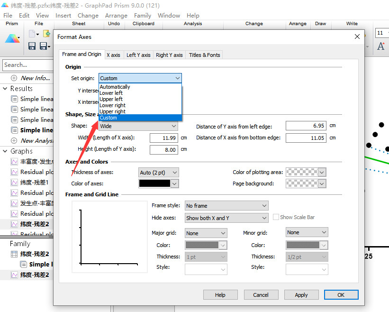Open Page background color swatch

pyautogui.click(x=306, y=184)
